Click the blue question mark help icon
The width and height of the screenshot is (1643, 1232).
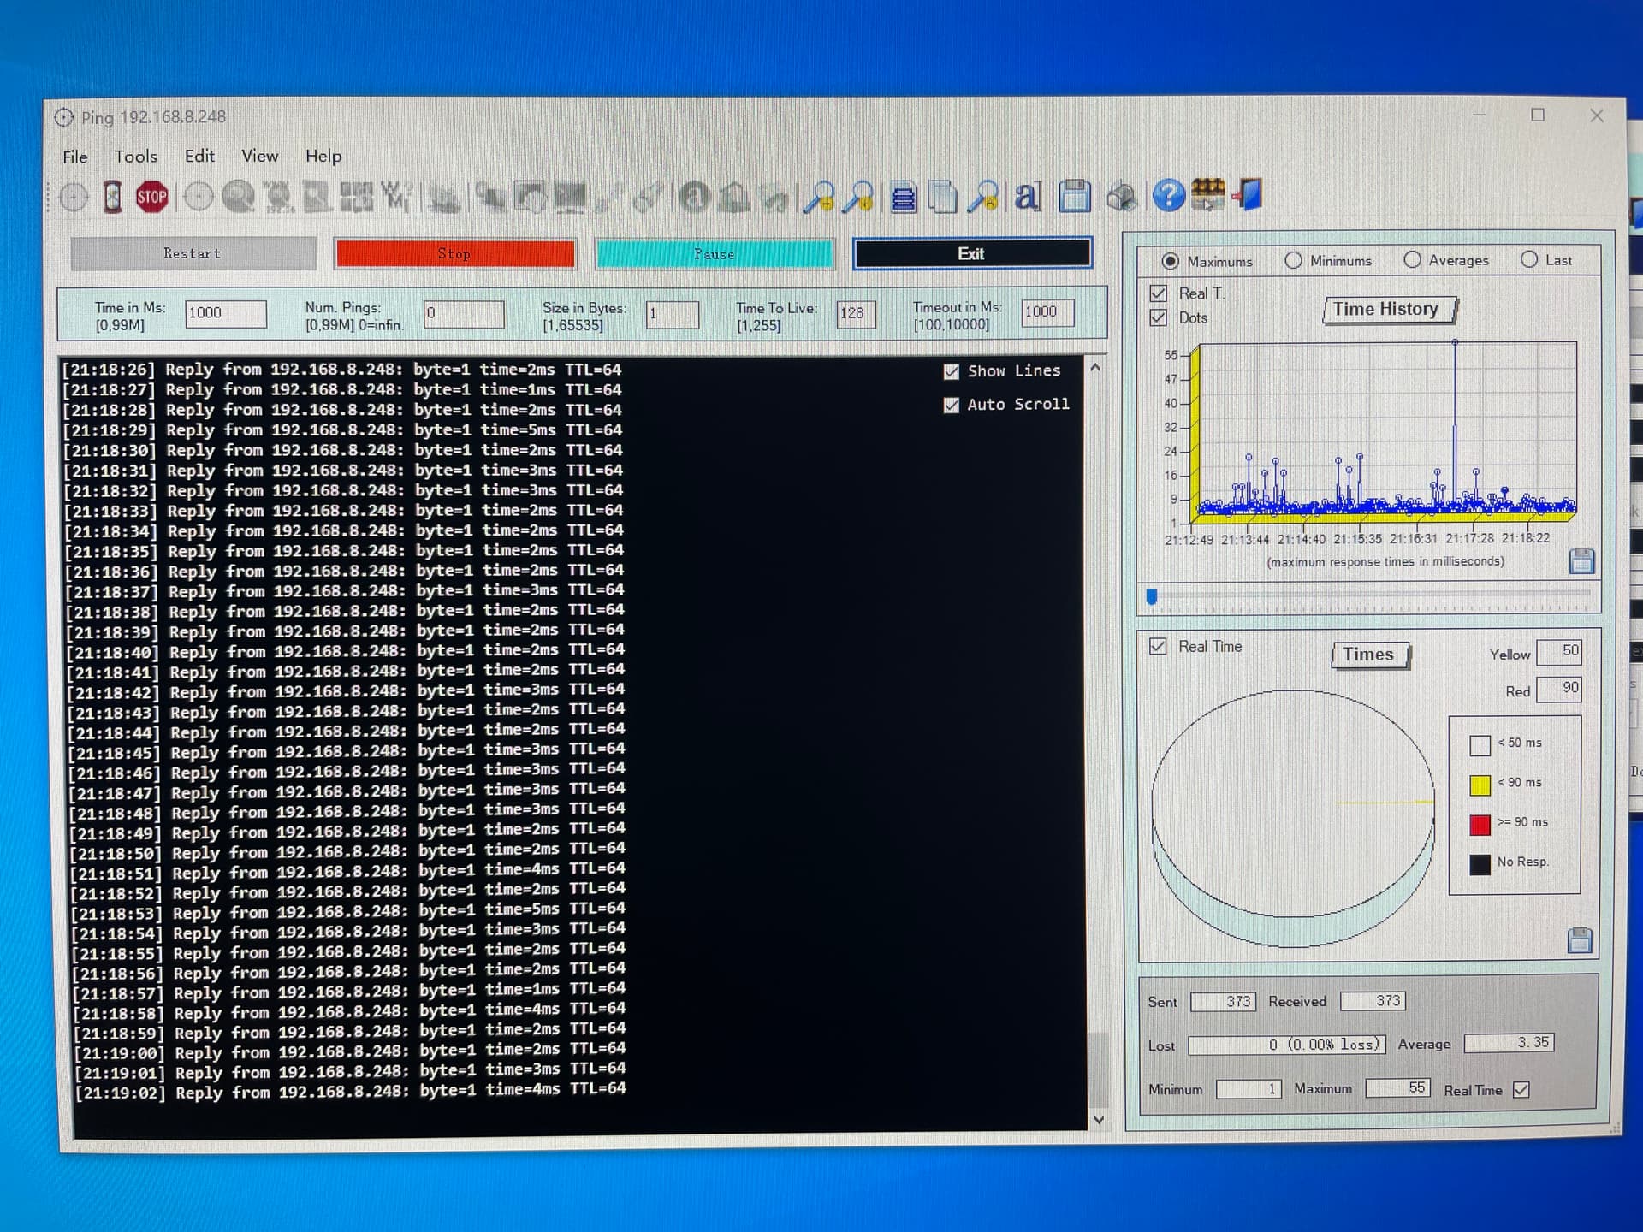point(1168,196)
